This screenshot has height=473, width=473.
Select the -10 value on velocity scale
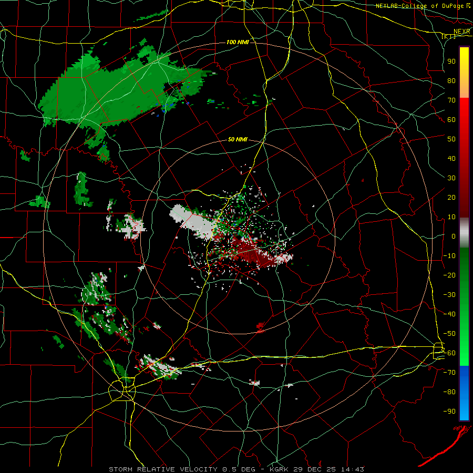tap(449, 256)
